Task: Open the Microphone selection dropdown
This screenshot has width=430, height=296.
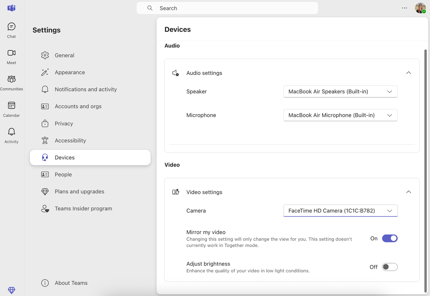Action: 340,115
